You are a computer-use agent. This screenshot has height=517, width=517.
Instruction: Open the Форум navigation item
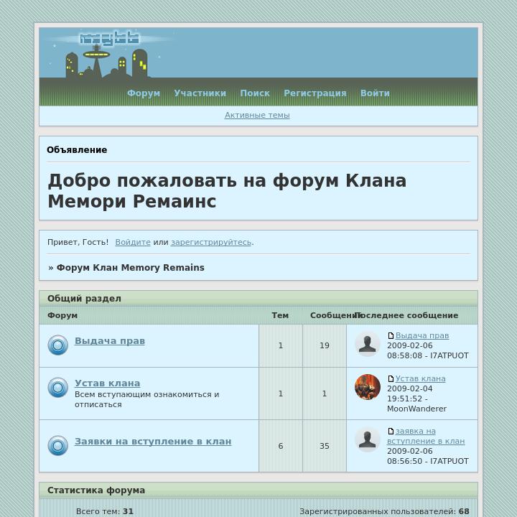144,93
